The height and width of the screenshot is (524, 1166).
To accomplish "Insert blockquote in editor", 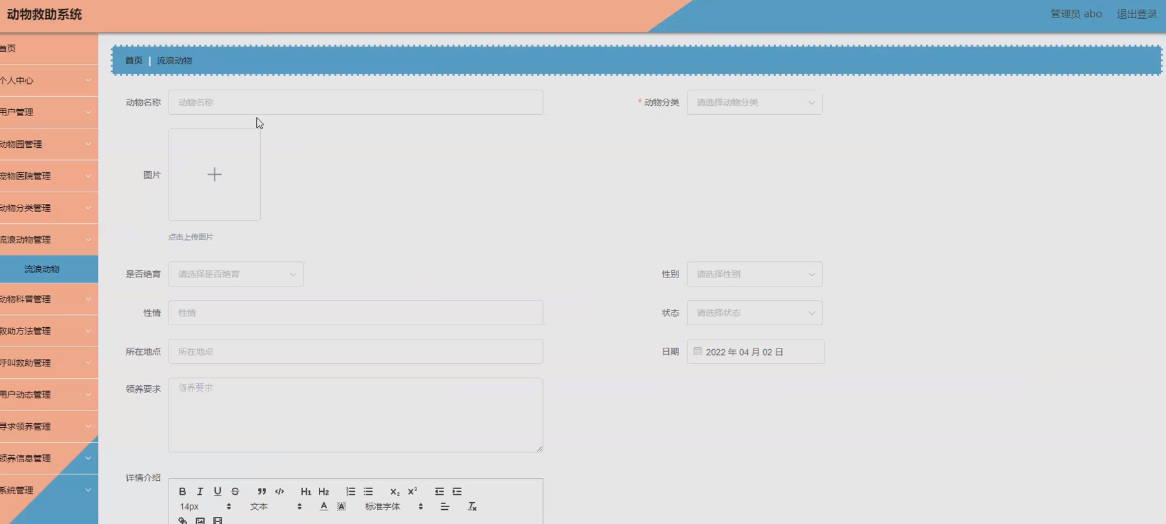I will point(261,492).
